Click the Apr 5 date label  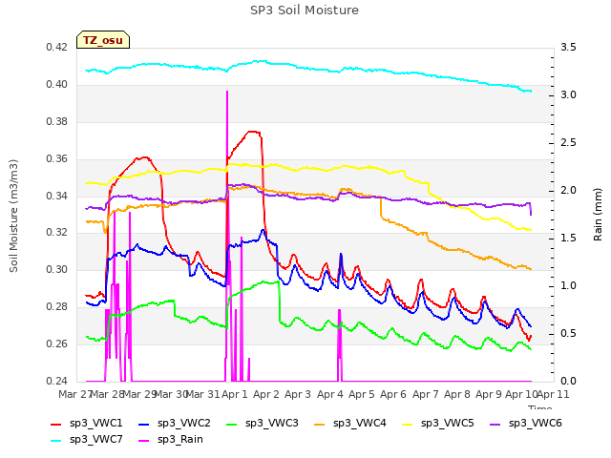(362, 394)
